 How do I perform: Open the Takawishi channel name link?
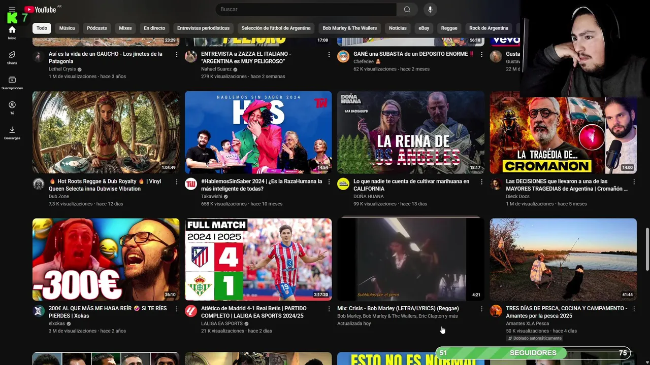point(212,196)
